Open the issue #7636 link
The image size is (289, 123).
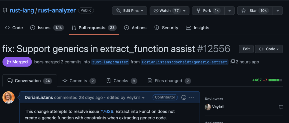point(106,111)
